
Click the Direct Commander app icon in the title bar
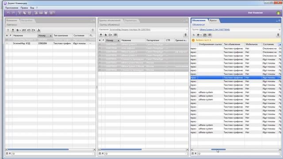(5, 3)
